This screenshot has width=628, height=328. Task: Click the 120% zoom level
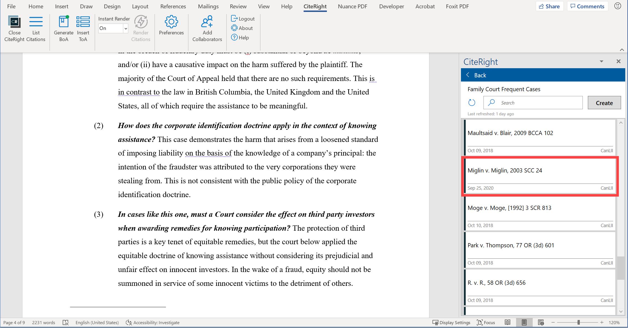[x=614, y=322]
